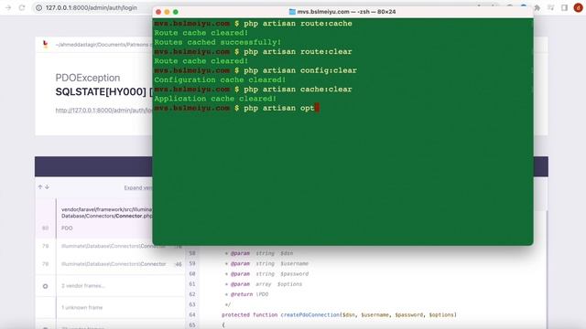Select the PDOException heading
Image resolution: width=586 pixels, height=329 pixels.
(88, 78)
